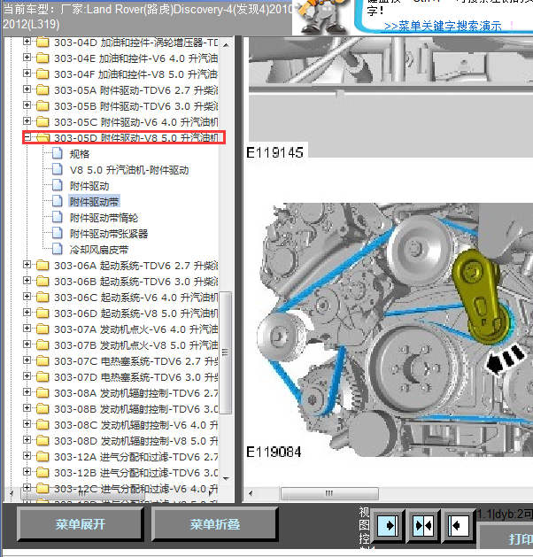533x557 pixels.
Task: Open the 菜单关键字搜索演示 link
Action: (x=443, y=26)
